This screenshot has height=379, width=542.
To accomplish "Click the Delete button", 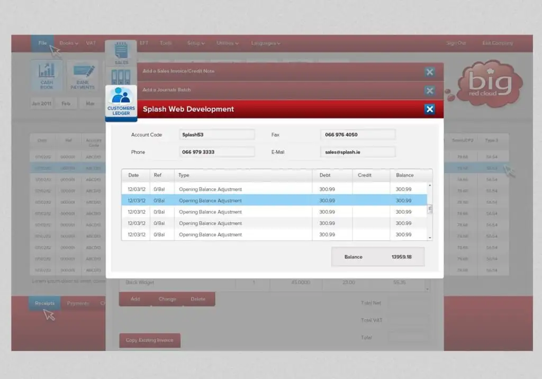I will [198, 299].
